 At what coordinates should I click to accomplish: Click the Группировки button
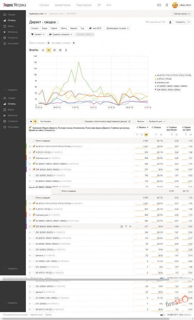[45, 121]
